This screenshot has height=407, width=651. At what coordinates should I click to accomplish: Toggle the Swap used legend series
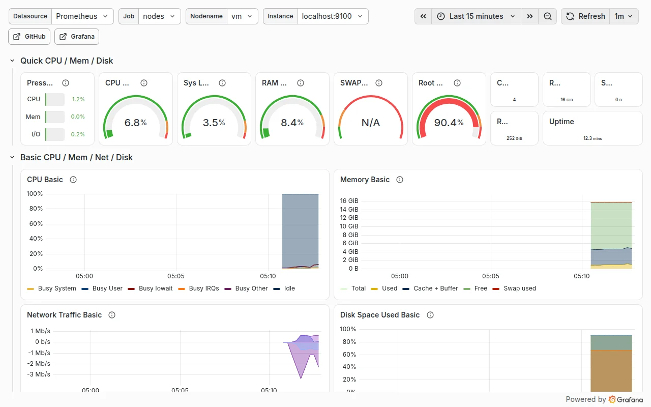(x=520, y=288)
